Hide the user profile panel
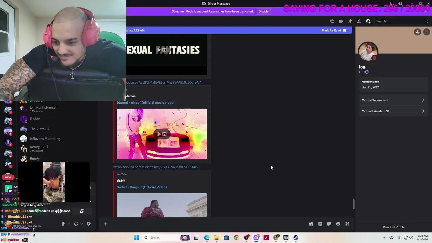 (368, 21)
